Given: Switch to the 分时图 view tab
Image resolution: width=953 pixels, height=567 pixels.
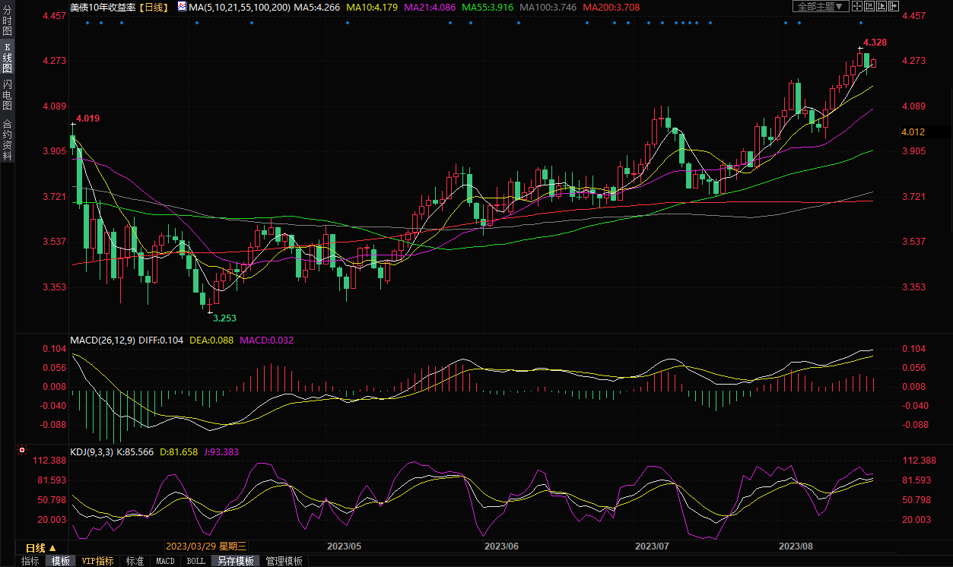Looking at the screenshot, I should click(x=7, y=23).
